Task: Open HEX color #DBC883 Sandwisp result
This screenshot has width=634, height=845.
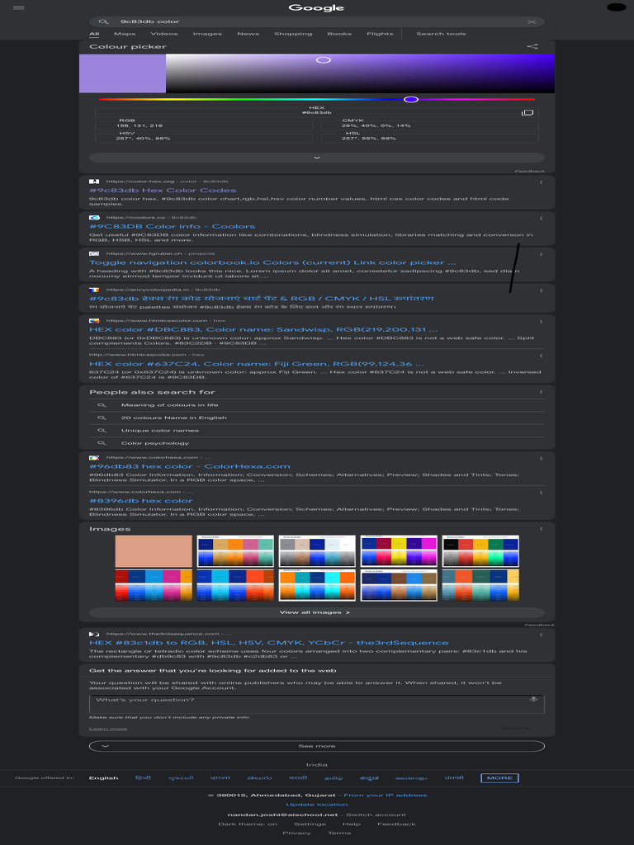Action: click(263, 329)
